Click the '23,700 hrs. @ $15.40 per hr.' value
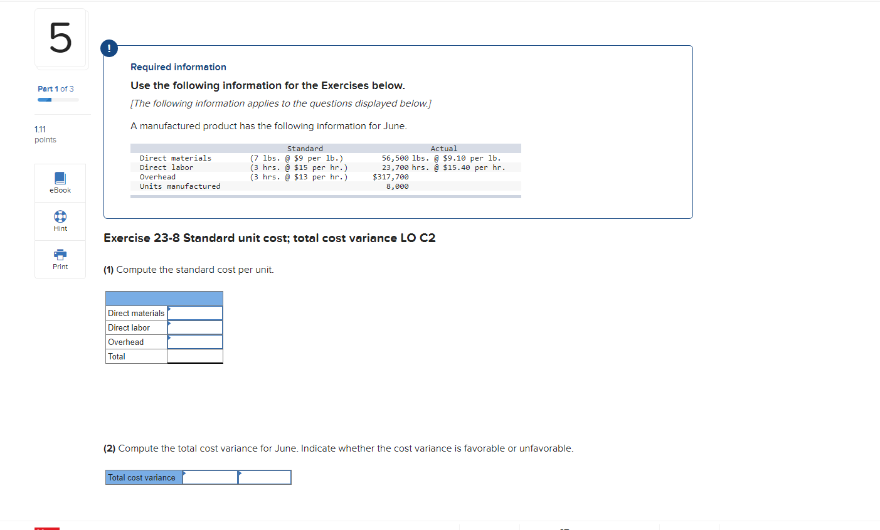The width and height of the screenshot is (880, 530). (443, 167)
